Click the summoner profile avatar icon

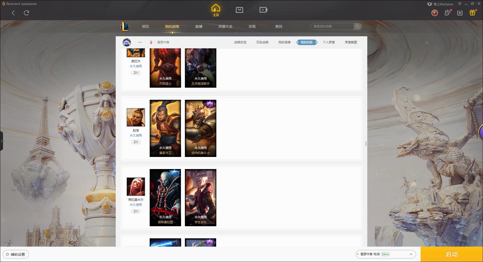click(127, 42)
